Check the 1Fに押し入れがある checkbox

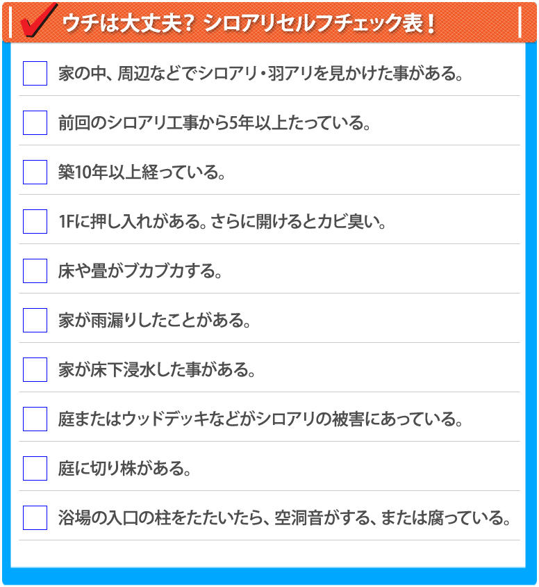35,221
